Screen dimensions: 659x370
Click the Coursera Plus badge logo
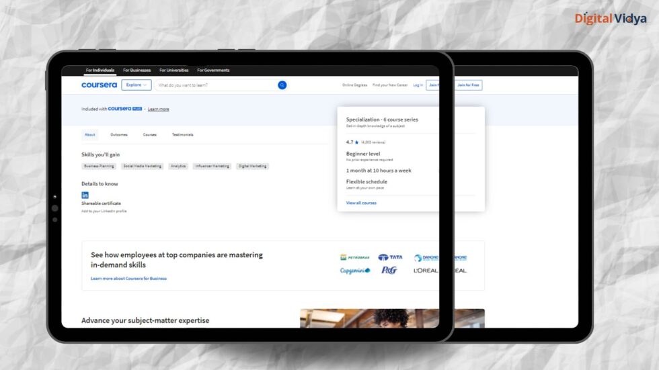(125, 109)
